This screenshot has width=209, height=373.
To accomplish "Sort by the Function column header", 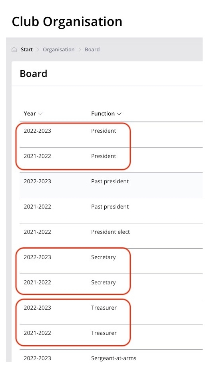I will (x=103, y=114).
